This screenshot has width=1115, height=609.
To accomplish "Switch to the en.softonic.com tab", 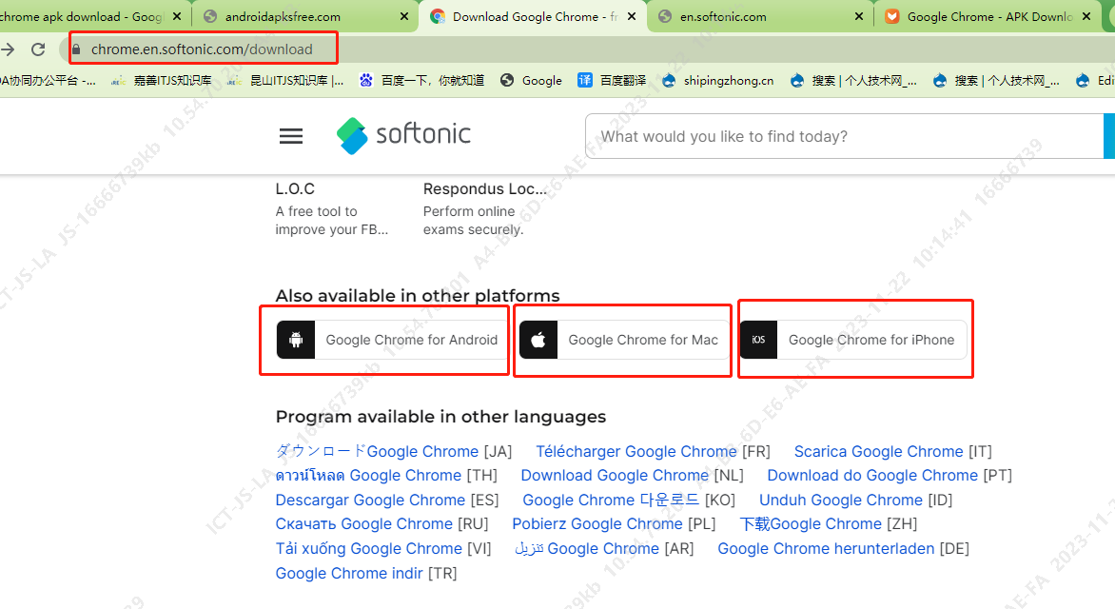I will coord(761,16).
